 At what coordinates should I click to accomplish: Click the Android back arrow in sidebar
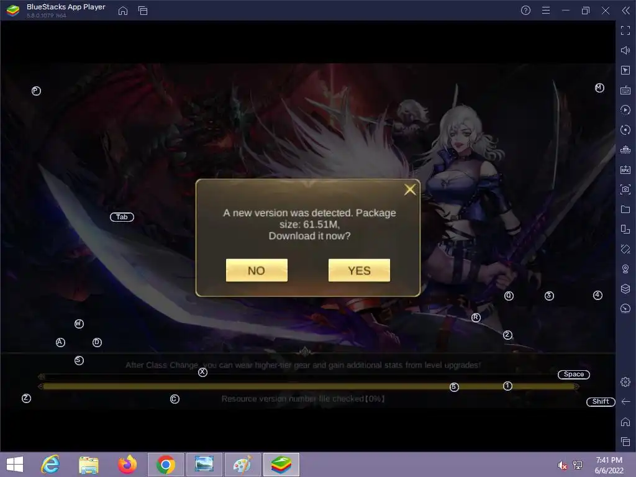pos(625,402)
